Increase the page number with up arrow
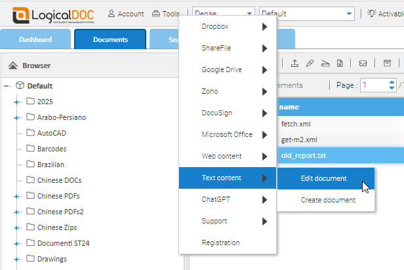The width and height of the screenshot is (404, 270). [x=392, y=83]
